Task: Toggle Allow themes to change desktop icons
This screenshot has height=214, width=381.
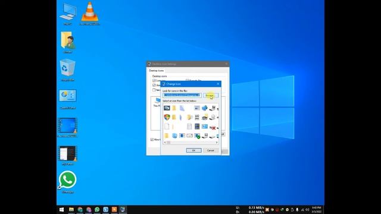Action: (x=152, y=140)
